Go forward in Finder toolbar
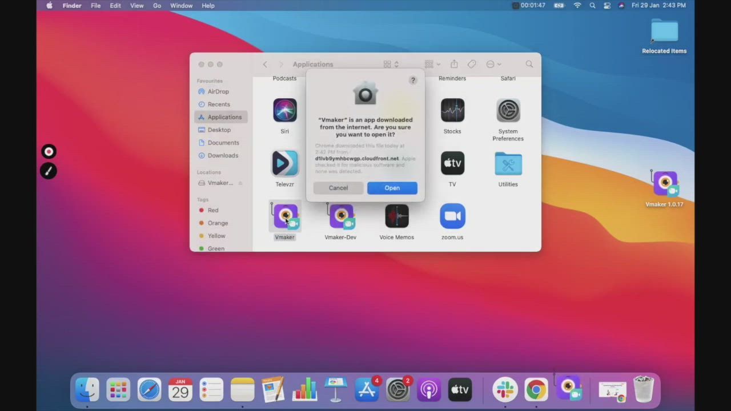The image size is (731, 411). 281,65
